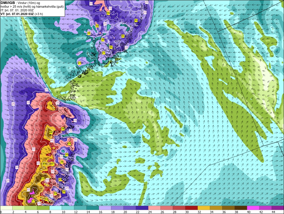Viewport: 284px width, 214px height.
Task: Click the legend scale number 0
Action: [1, 212]
